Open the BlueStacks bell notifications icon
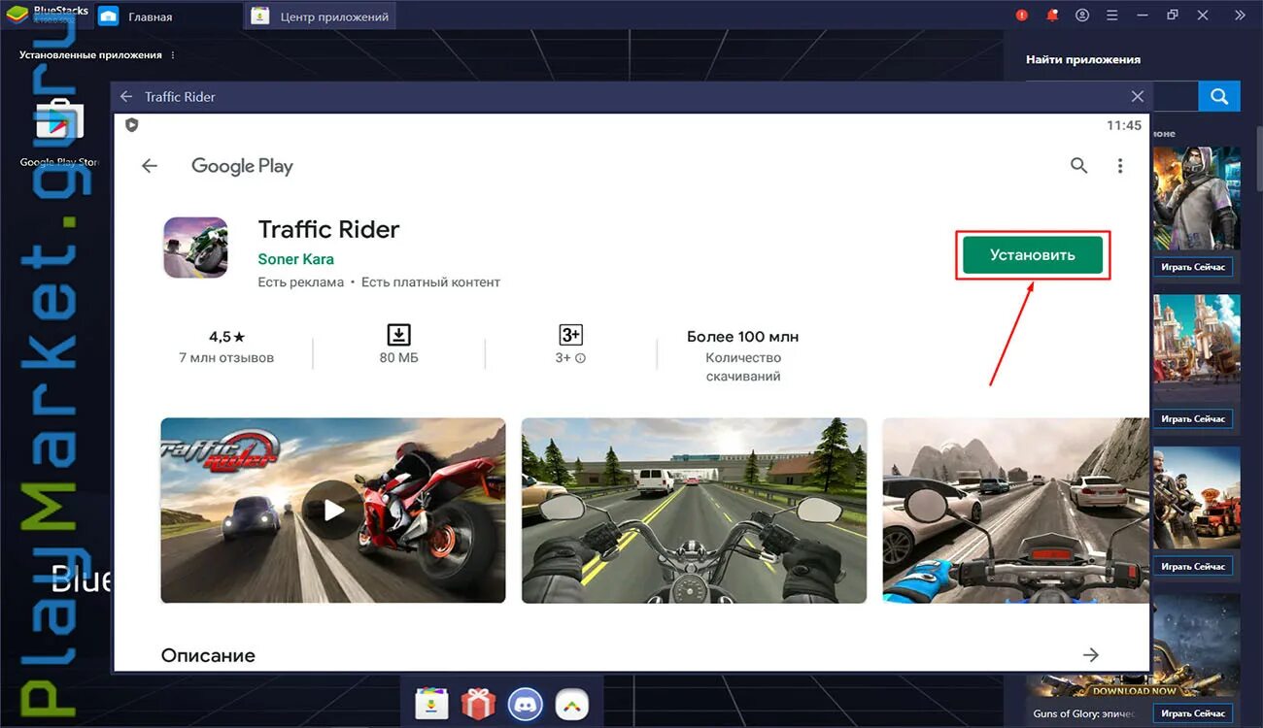Image resolution: width=1263 pixels, height=728 pixels. [x=1052, y=16]
